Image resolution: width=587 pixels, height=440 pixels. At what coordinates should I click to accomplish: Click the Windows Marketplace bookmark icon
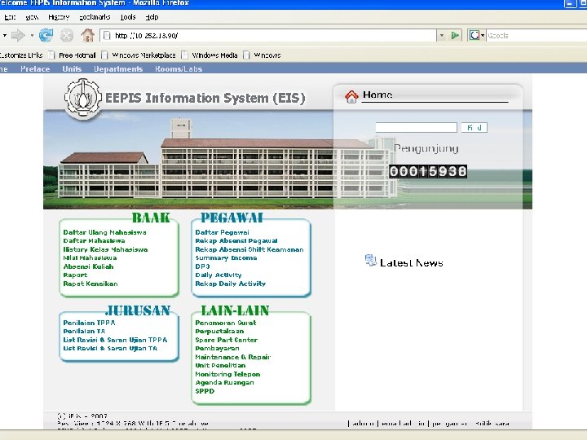(105, 55)
